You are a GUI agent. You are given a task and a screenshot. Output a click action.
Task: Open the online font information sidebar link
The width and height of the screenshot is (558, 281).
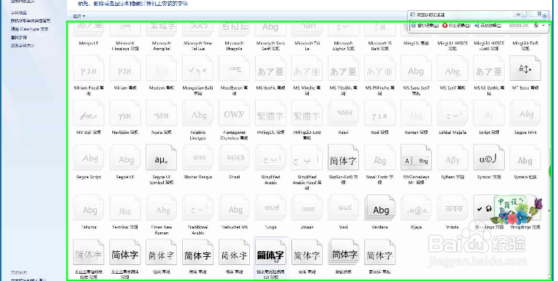pos(31,20)
